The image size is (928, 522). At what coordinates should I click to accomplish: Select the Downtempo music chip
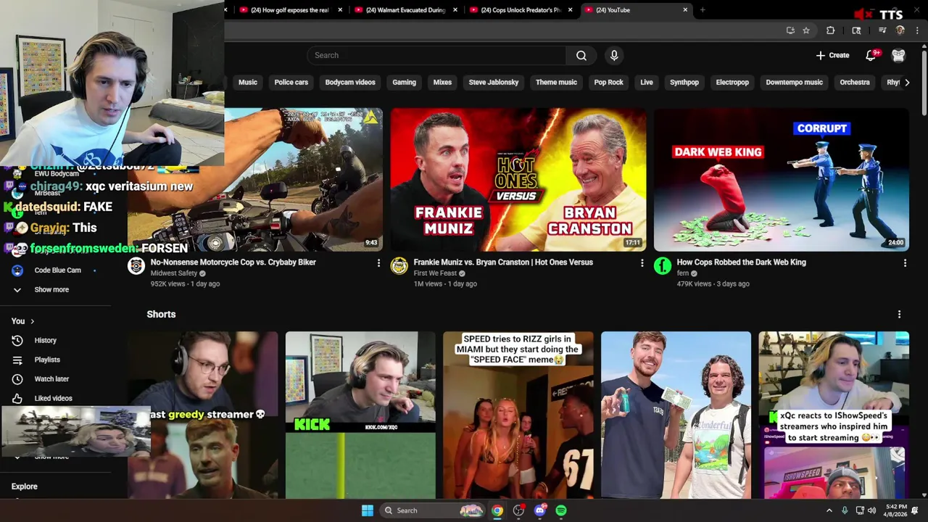(x=794, y=82)
